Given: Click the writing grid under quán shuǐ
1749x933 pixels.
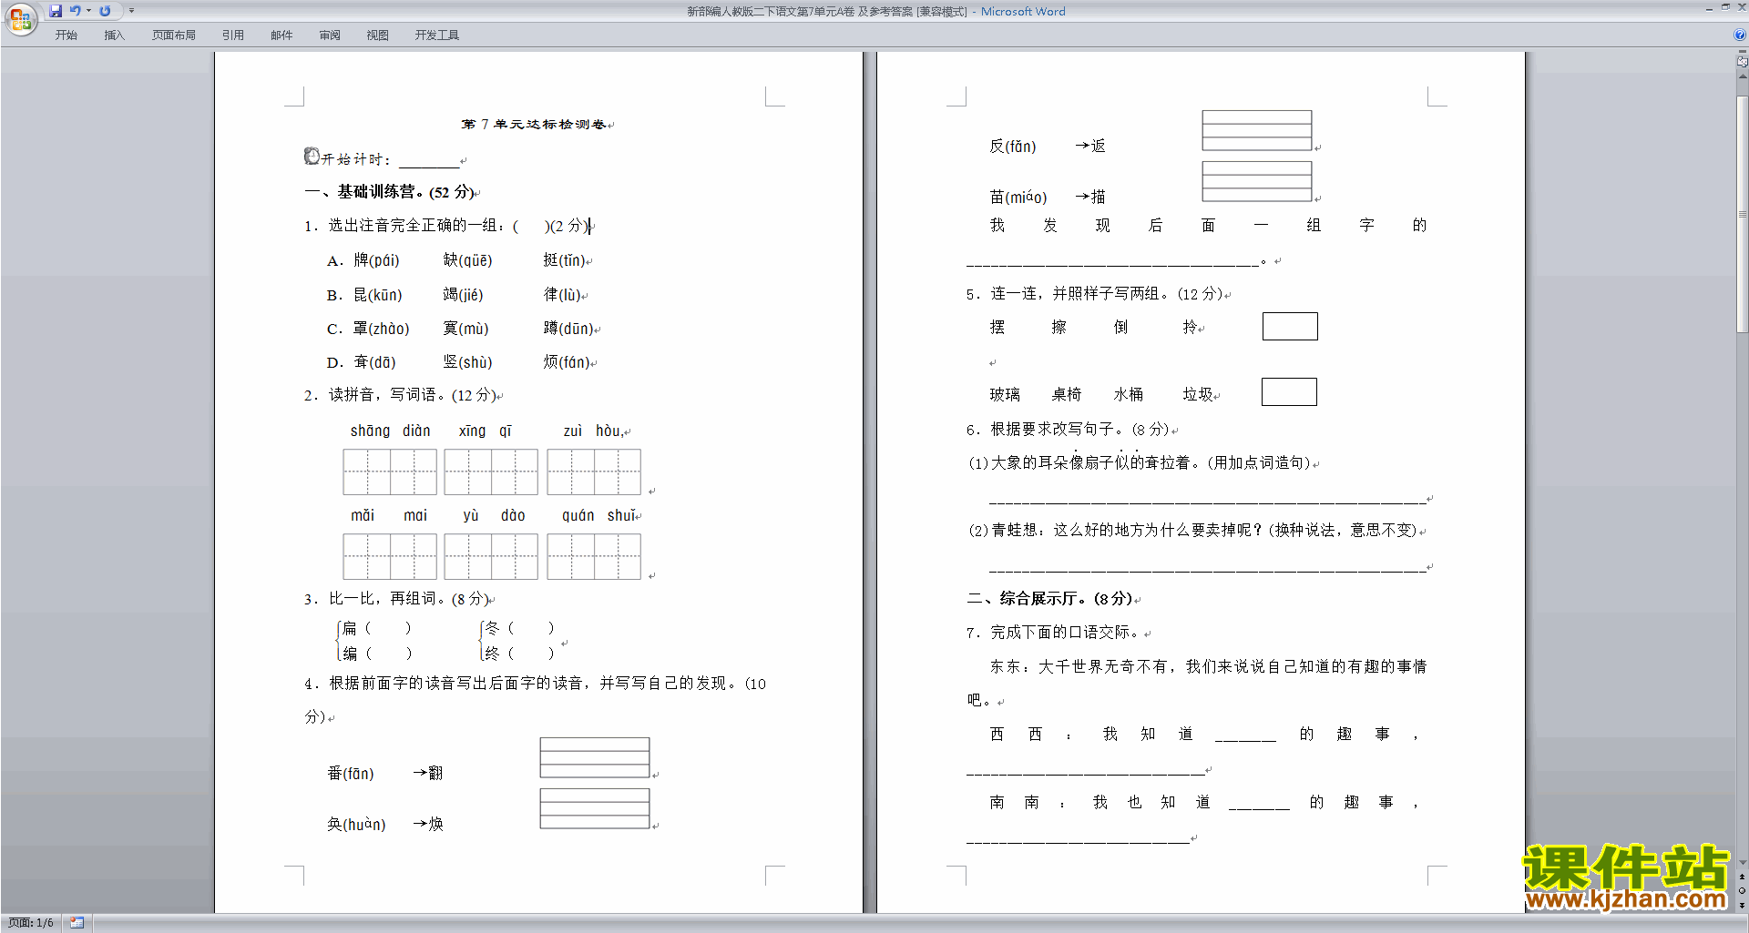Looking at the screenshot, I should 594,556.
